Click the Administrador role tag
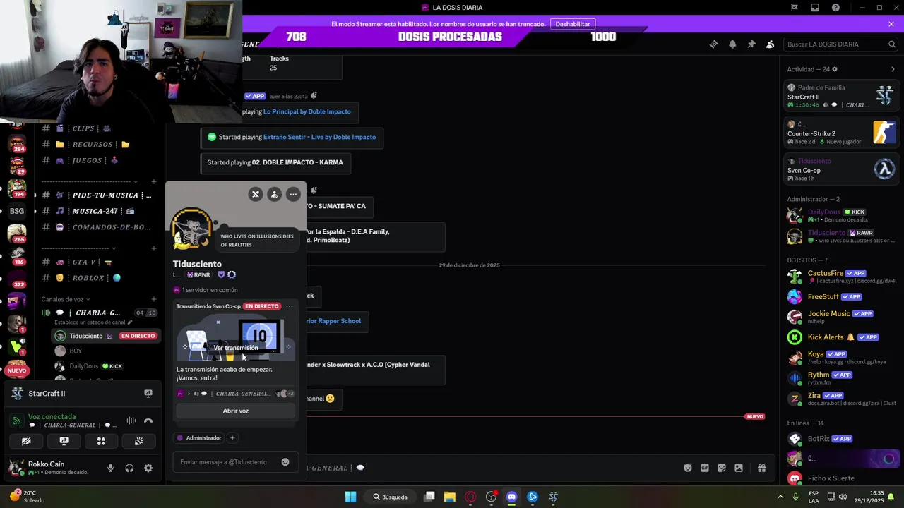The width and height of the screenshot is (904, 508). [x=199, y=438]
